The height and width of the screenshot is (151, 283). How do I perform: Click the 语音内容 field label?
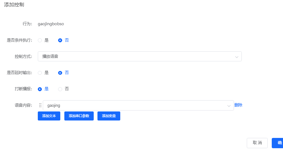tap(23, 106)
